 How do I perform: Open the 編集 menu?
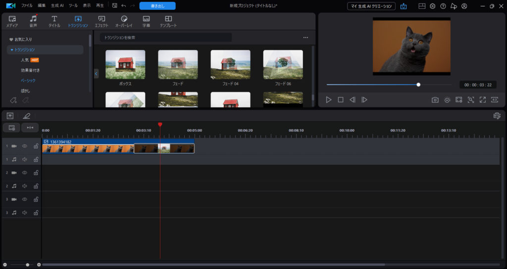(x=42, y=6)
